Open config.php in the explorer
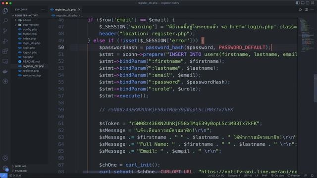 [30, 30]
